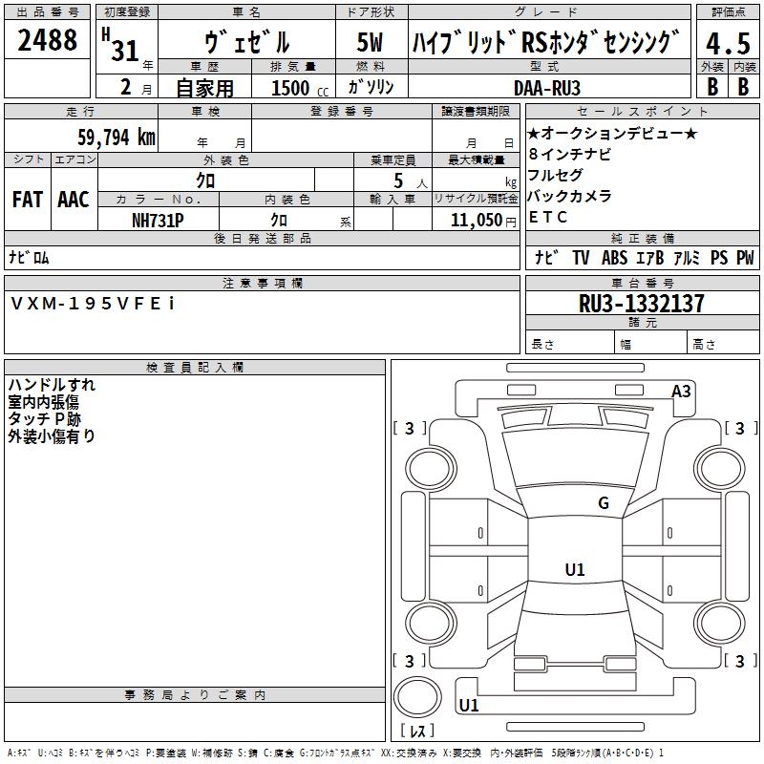764x764 pixels.
Task: Select the G windshield mark on the diagram
Action: pos(604,502)
